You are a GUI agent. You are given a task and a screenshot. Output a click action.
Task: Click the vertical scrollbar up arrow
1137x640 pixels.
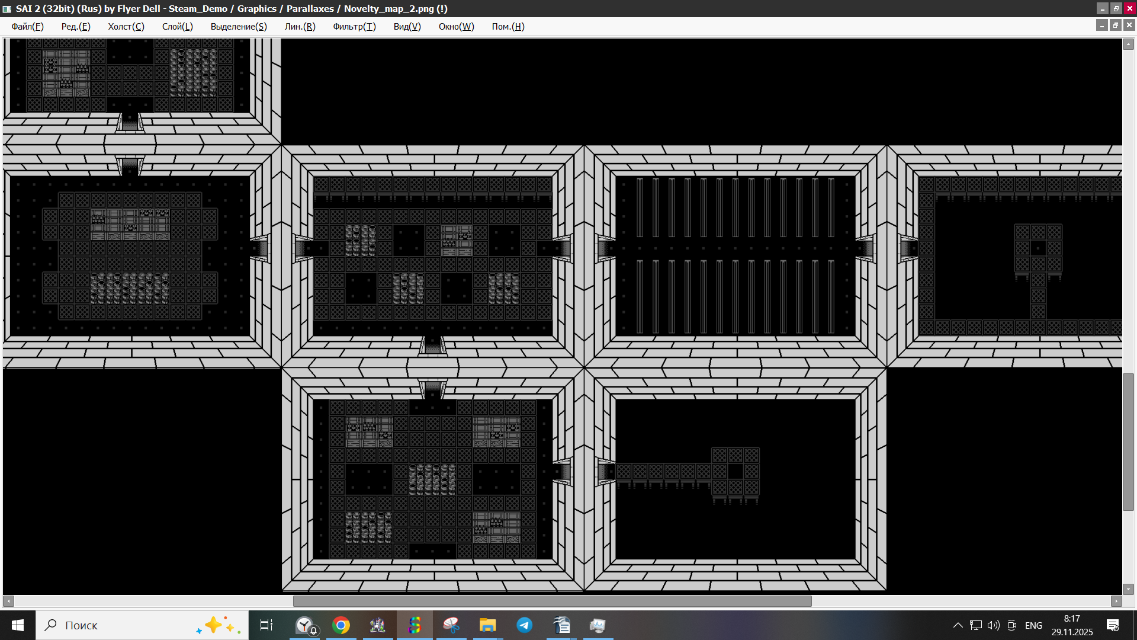pyautogui.click(x=1128, y=44)
